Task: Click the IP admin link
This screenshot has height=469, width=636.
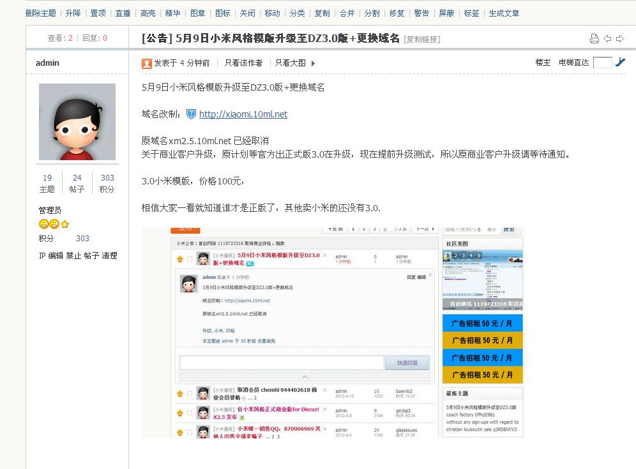Action: pos(42,256)
